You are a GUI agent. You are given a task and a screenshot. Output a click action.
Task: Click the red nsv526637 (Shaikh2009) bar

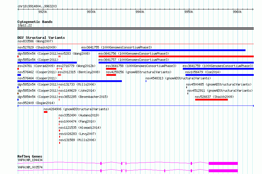point(211,100)
